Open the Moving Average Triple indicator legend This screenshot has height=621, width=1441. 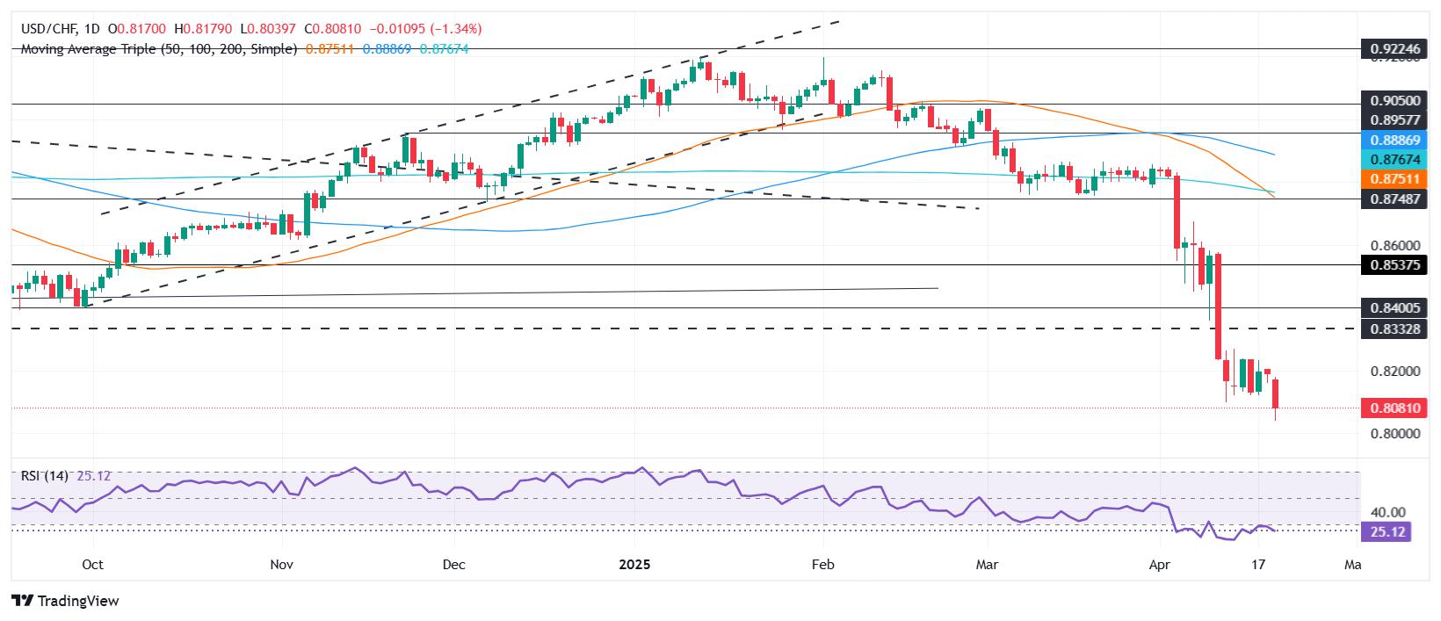pyautogui.click(x=159, y=49)
